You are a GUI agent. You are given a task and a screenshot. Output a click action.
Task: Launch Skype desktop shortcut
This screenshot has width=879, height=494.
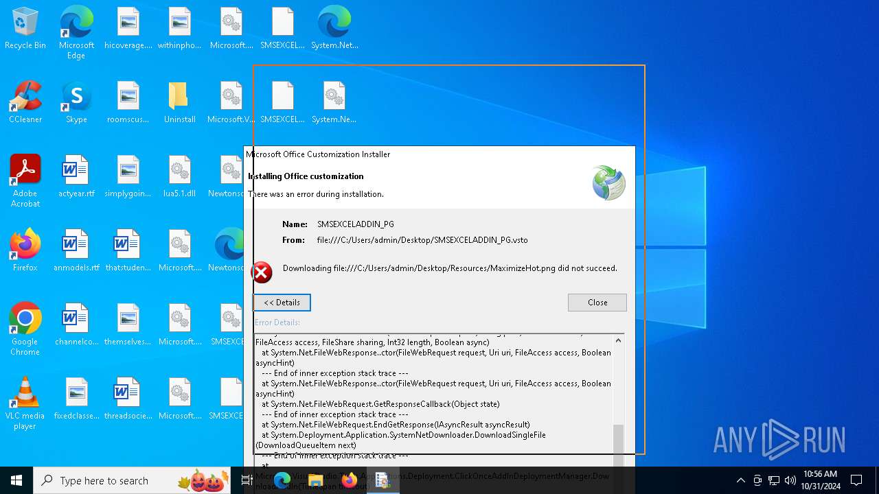76,103
